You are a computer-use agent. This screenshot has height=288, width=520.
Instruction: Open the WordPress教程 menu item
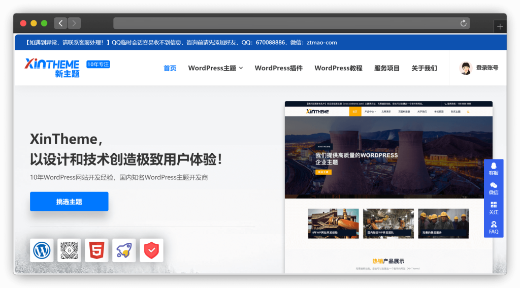[x=338, y=68]
